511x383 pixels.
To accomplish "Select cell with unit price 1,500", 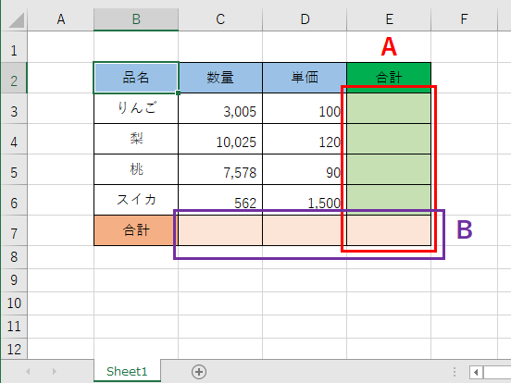I will pyautogui.click(x=305, y=200).
